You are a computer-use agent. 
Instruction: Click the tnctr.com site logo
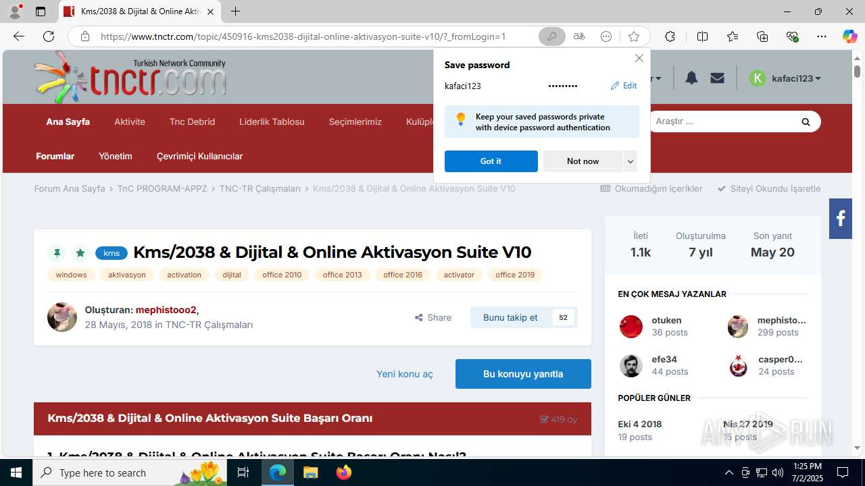tap(130, 77)
